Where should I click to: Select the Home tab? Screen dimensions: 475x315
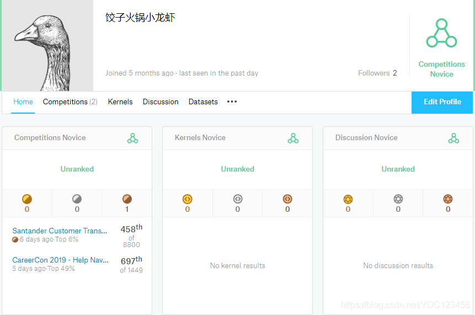tap(23, 102)
